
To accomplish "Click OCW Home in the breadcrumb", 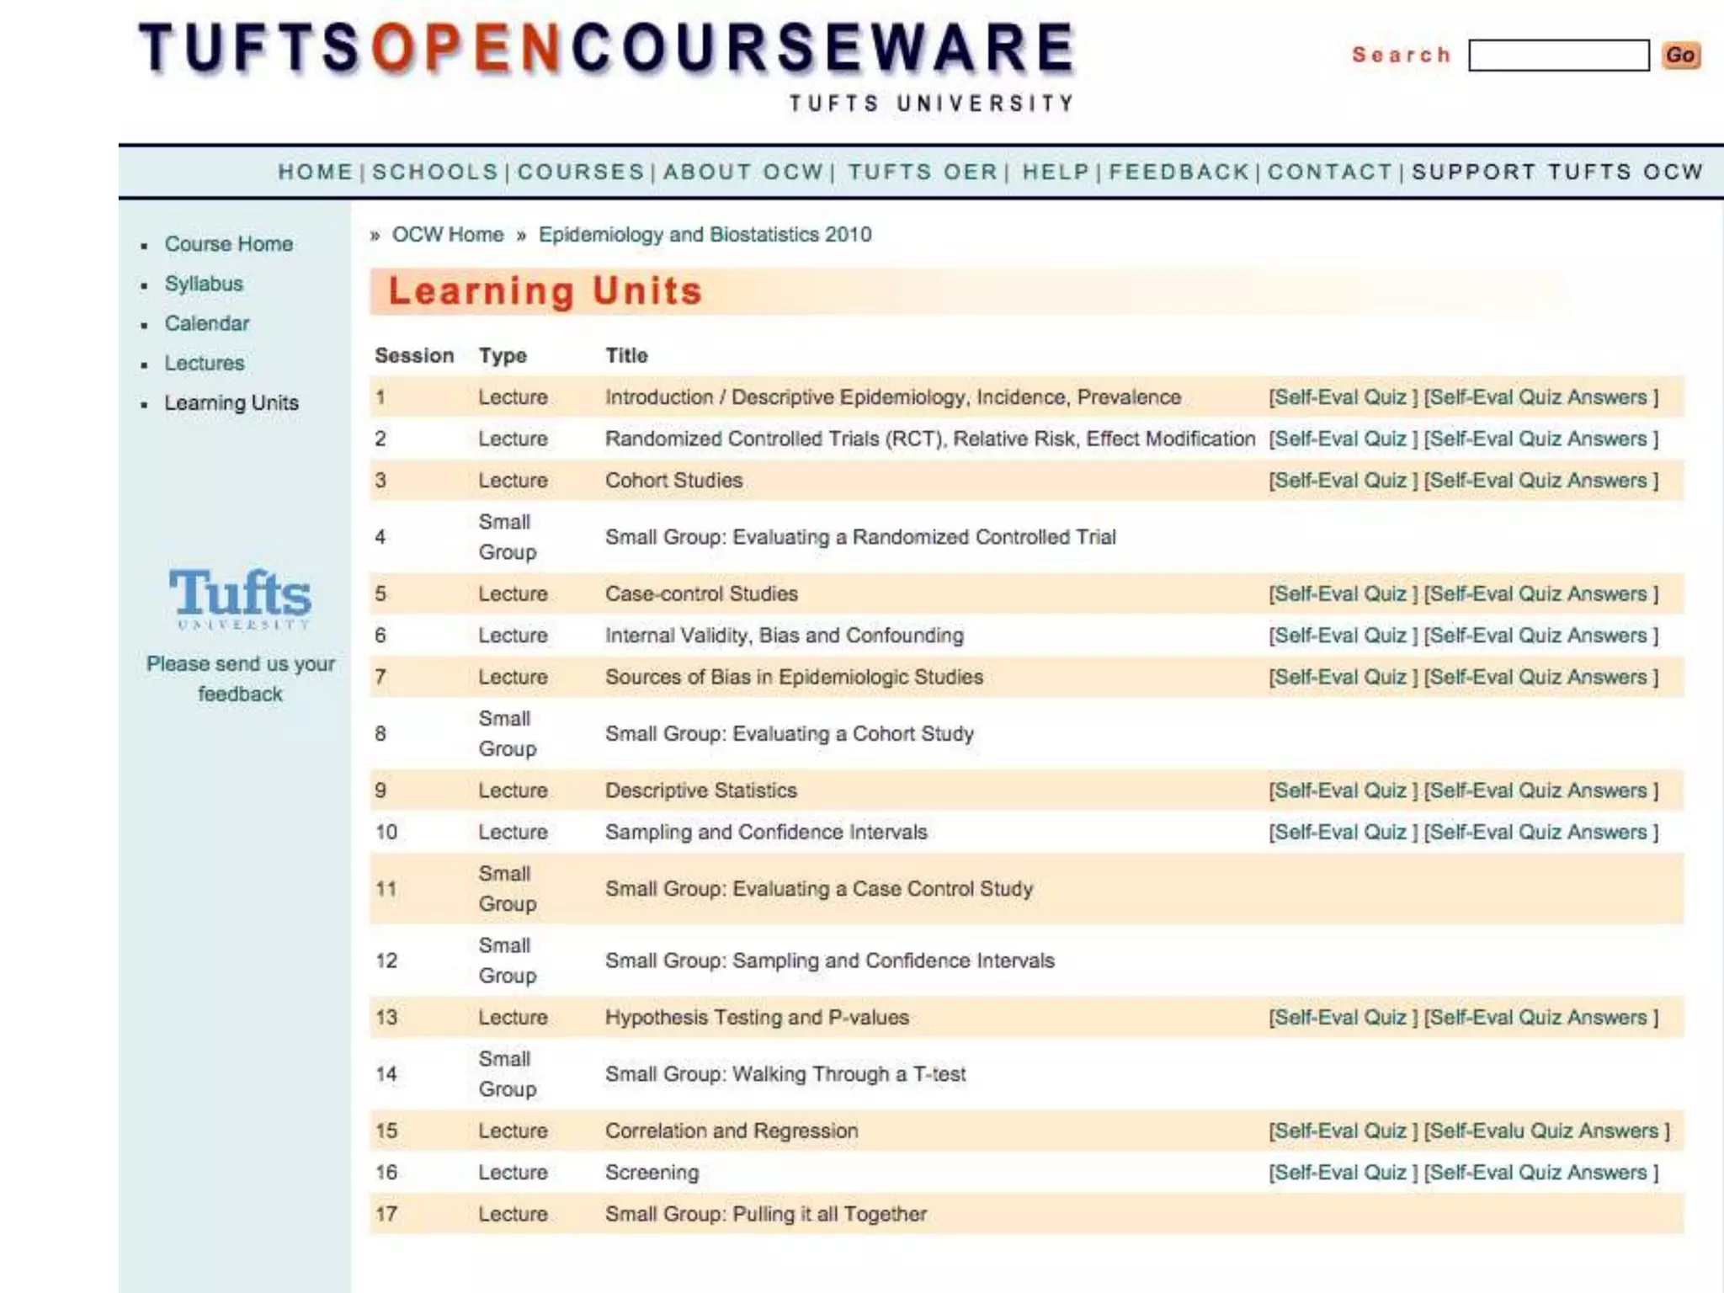I will 448,235.
